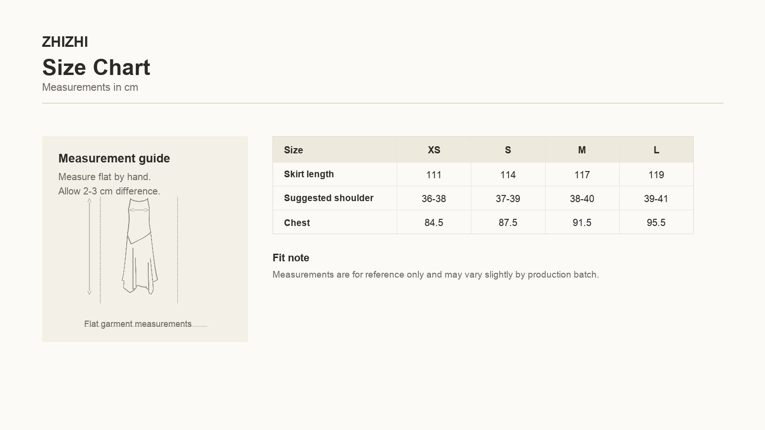Click the Measurement guide heading

(114, 158)
